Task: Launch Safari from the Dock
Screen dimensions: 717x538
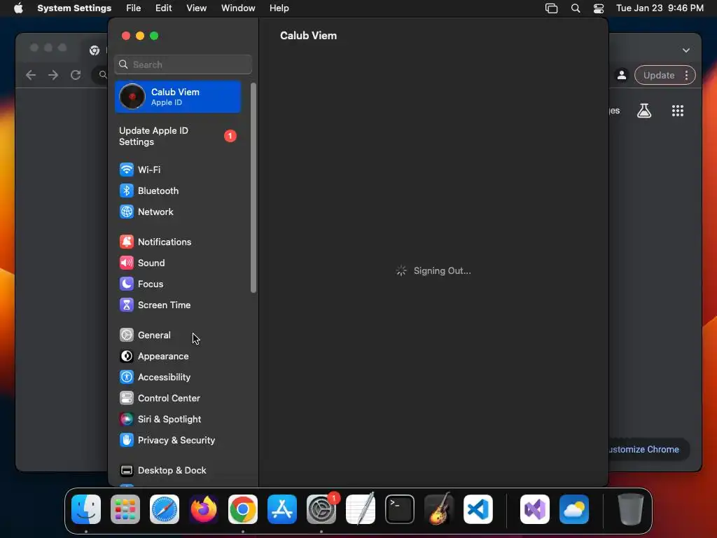Action: pyautogui.click(x=165, y=509)
